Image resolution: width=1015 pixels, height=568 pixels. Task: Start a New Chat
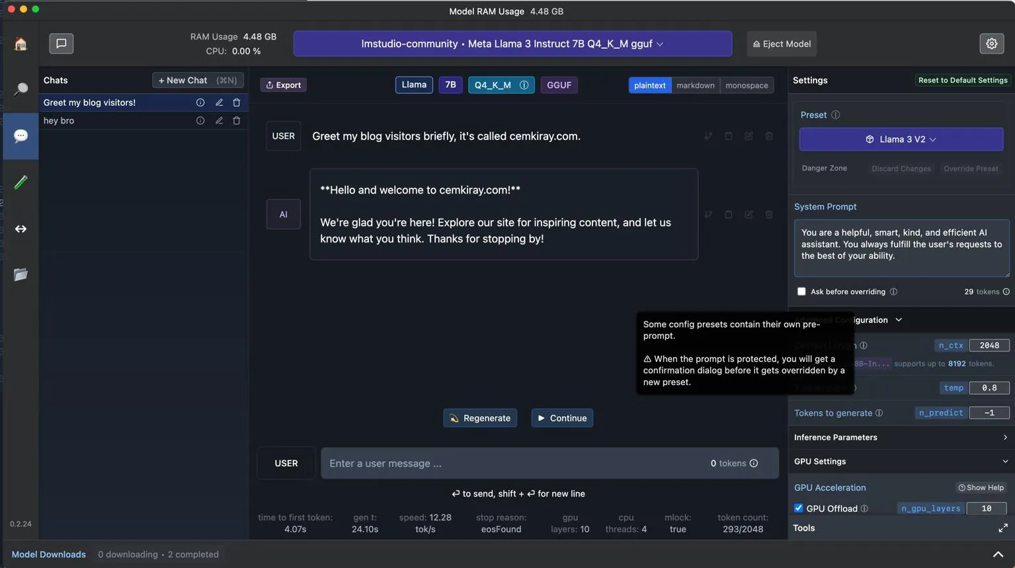point(198,80)
